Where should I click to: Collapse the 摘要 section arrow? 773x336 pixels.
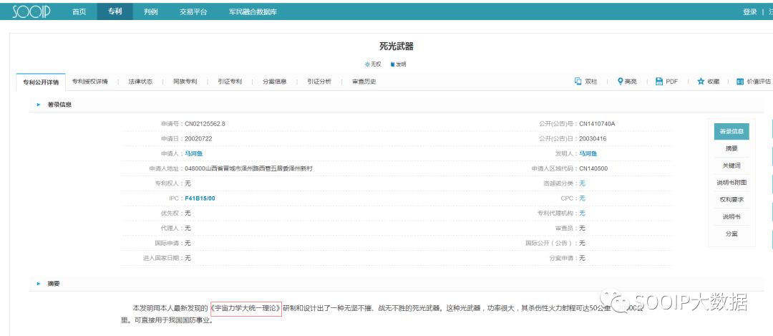pos(39,284)
